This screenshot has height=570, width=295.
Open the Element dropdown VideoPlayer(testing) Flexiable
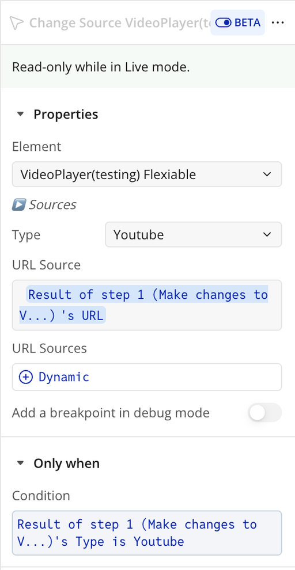pos(147,174)
